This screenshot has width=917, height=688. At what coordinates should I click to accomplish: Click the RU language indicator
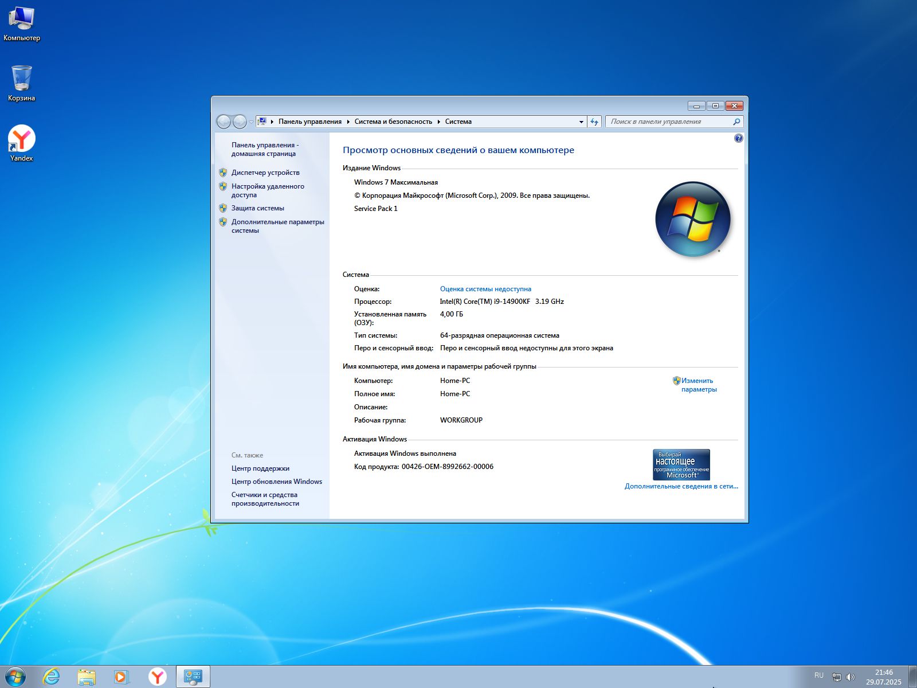(x=819, y=675)
